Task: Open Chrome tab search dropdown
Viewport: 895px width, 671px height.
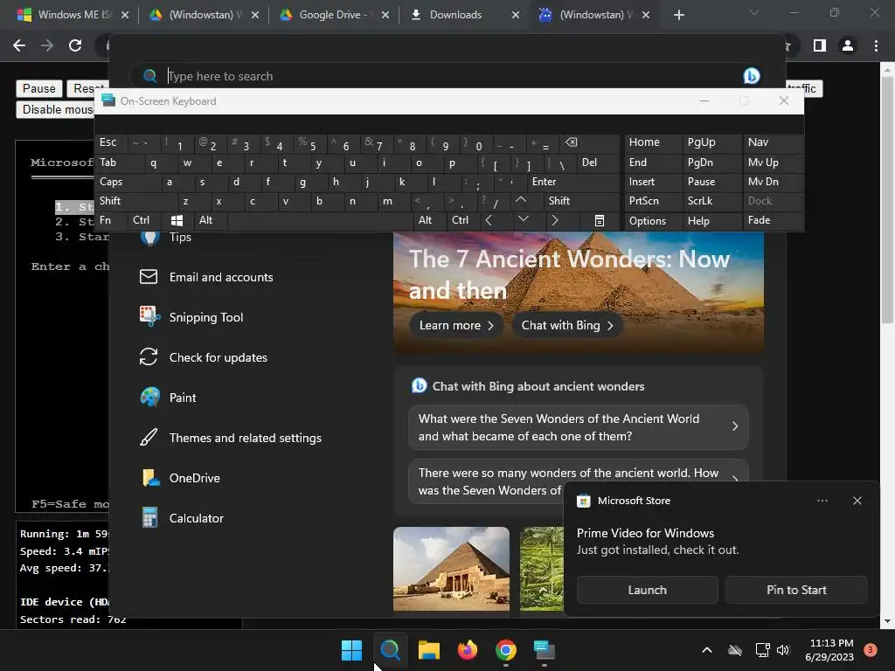Action: pos(754,12)
